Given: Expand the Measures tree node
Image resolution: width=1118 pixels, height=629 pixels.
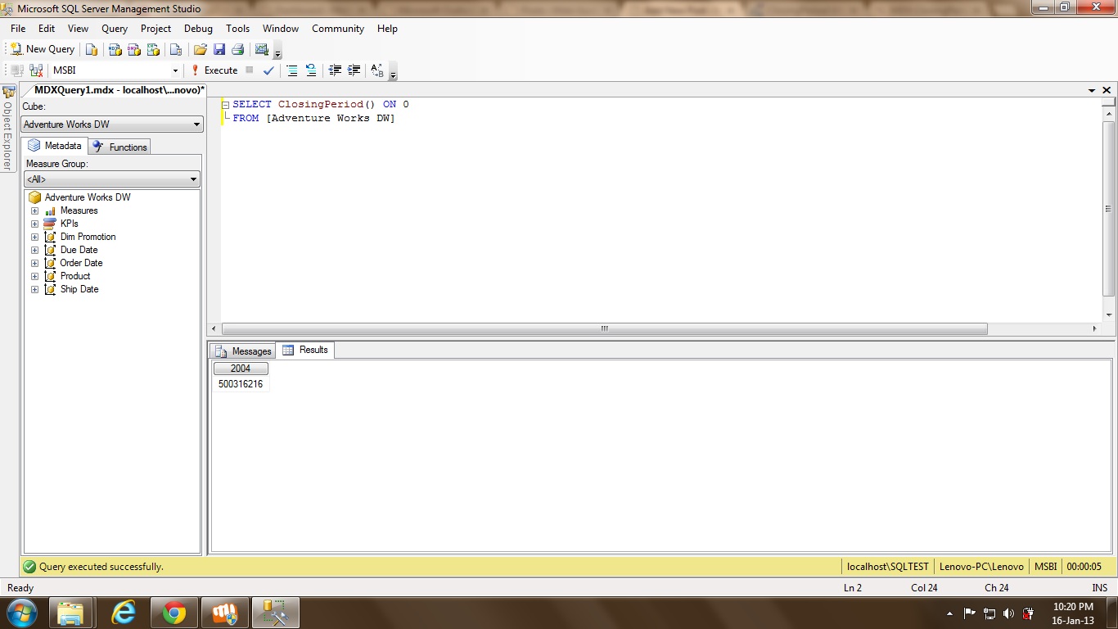Looking at the screenshot, I should click(x=34, y=210).
